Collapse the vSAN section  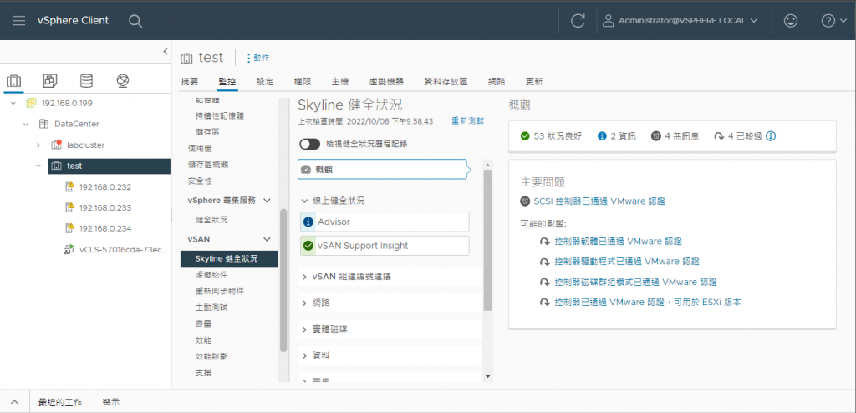click(x=267, y=239)
